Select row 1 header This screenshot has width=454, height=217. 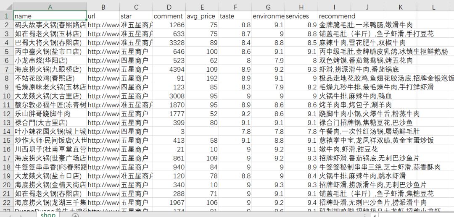click(7, 16)
